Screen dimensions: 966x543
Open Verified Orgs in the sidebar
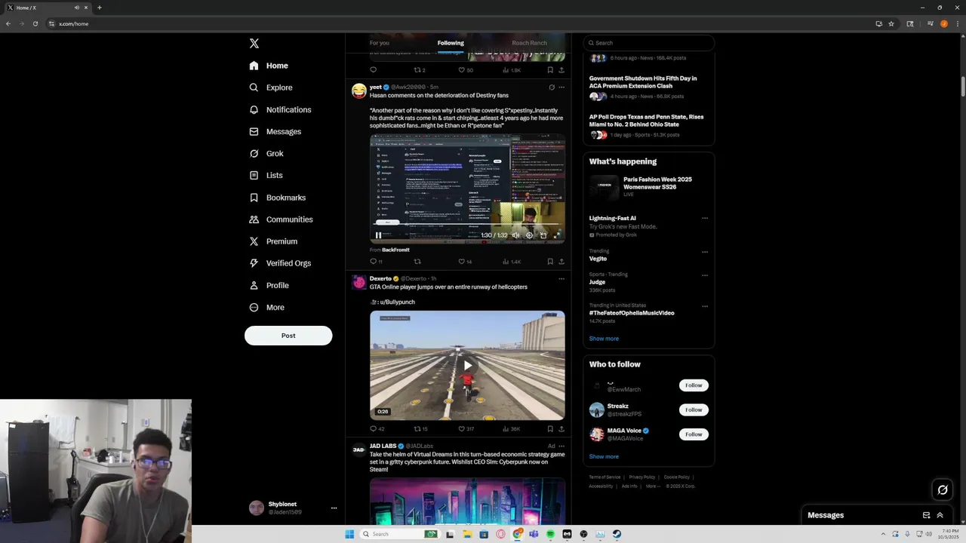pyautogui.click(x=279, y=263)
